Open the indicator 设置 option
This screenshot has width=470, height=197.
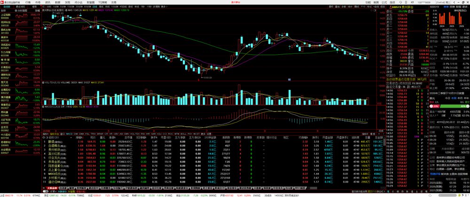pyautogui.click(x=209, y=134)
